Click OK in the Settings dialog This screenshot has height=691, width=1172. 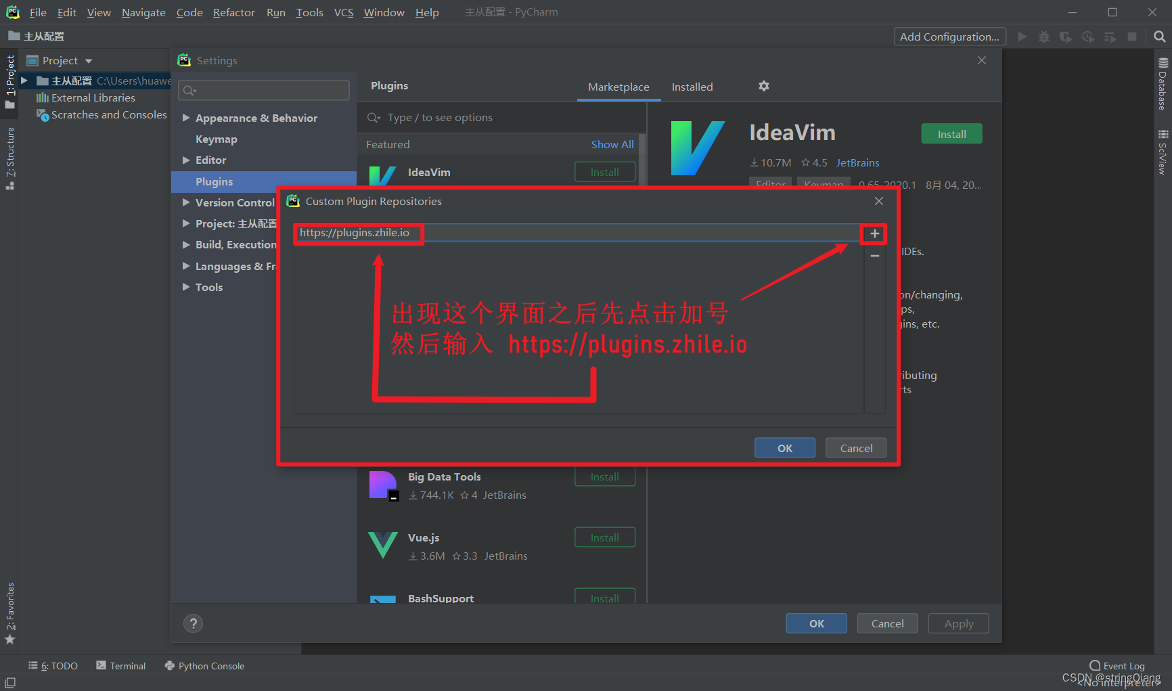[x=816, y=623]
